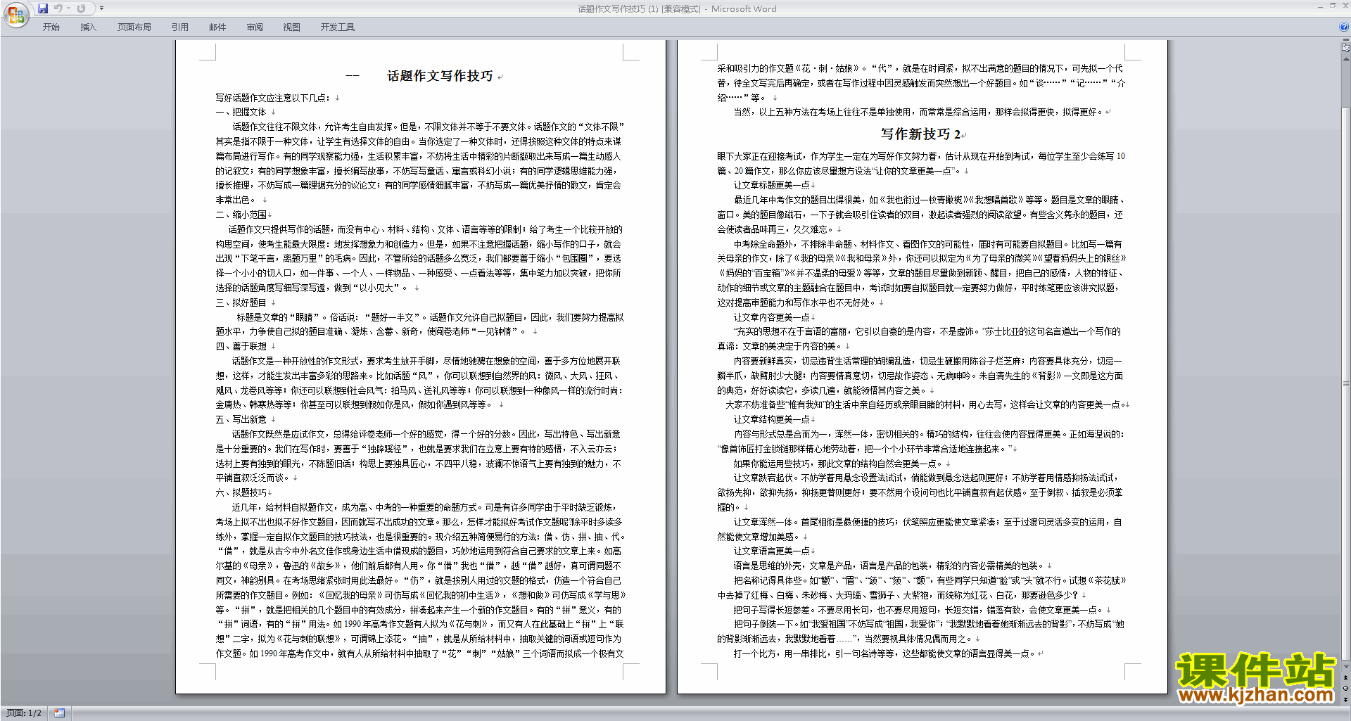1351x721 pixels.
Task: Click the line 六、拟题技巧
Action: (x=241, y=492)
